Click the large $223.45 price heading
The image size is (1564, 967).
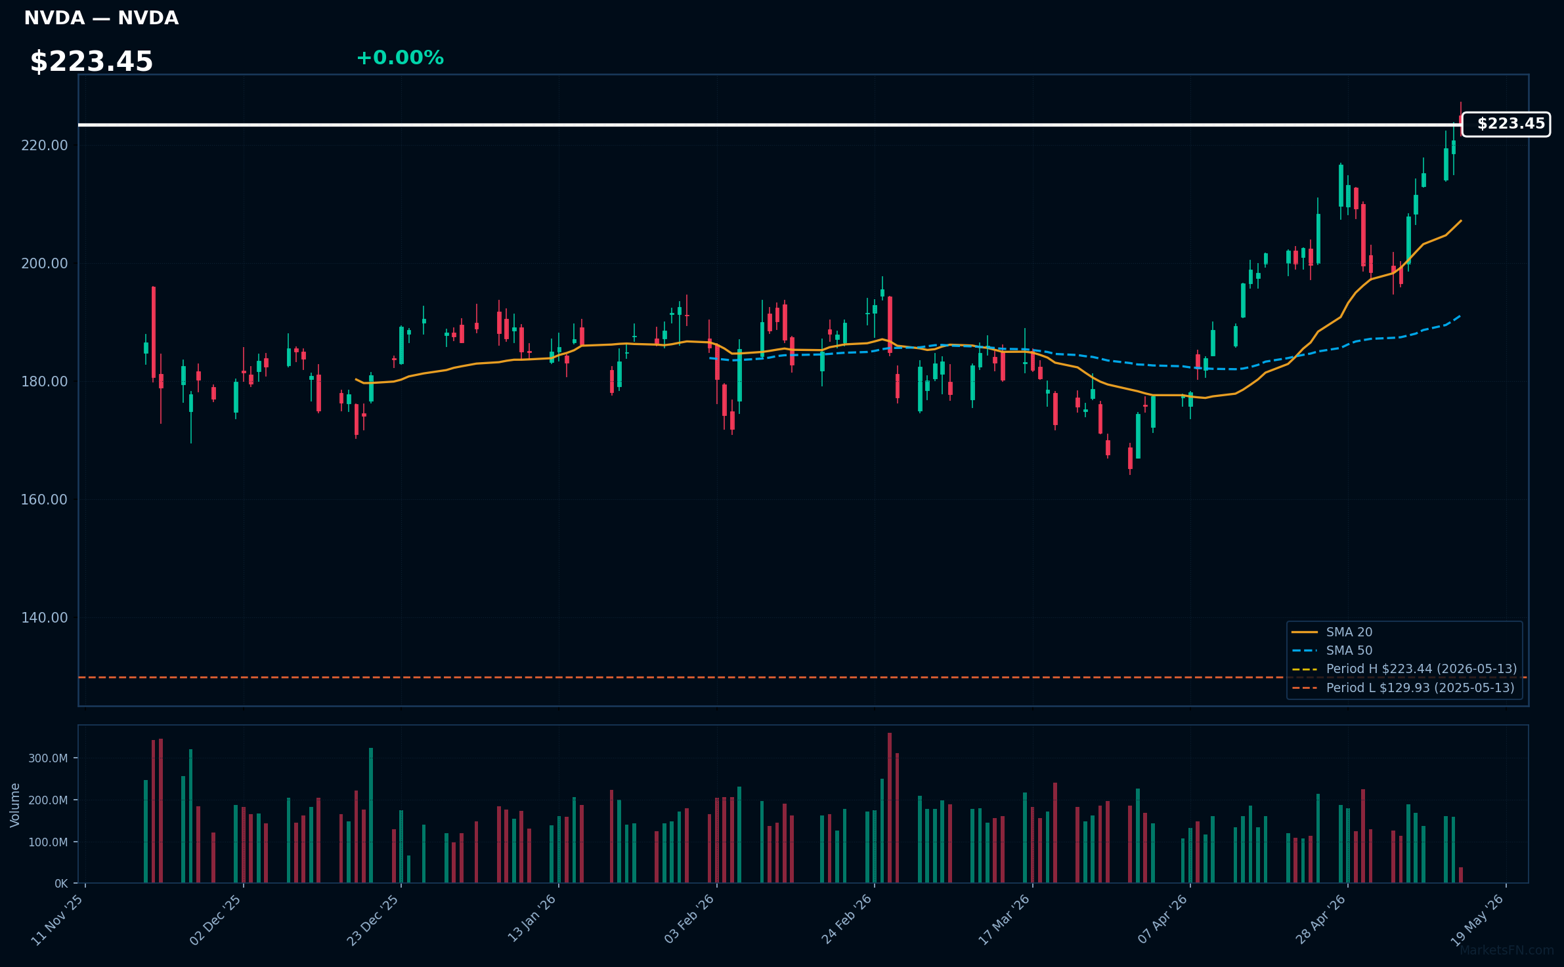[x=91, y=62]
